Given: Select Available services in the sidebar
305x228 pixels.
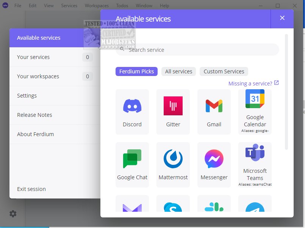Looking at the screenshot, I should point(55,38).
